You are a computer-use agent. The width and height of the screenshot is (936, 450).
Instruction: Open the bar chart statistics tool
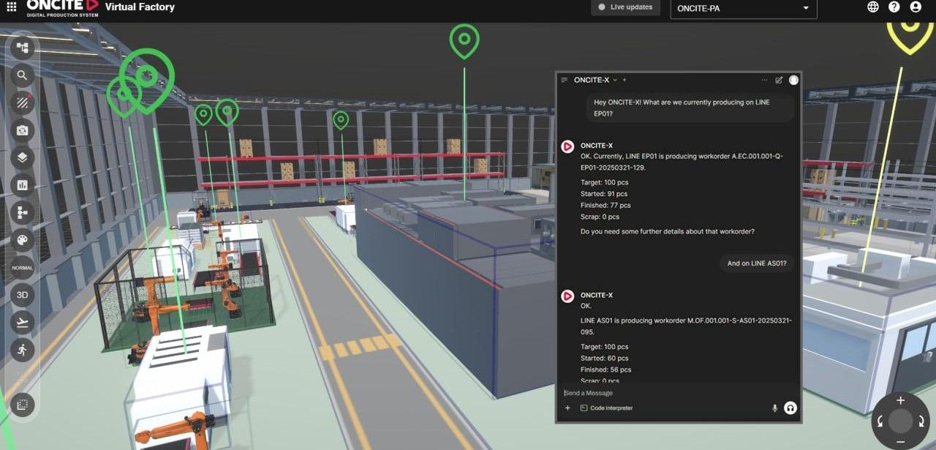23,185
